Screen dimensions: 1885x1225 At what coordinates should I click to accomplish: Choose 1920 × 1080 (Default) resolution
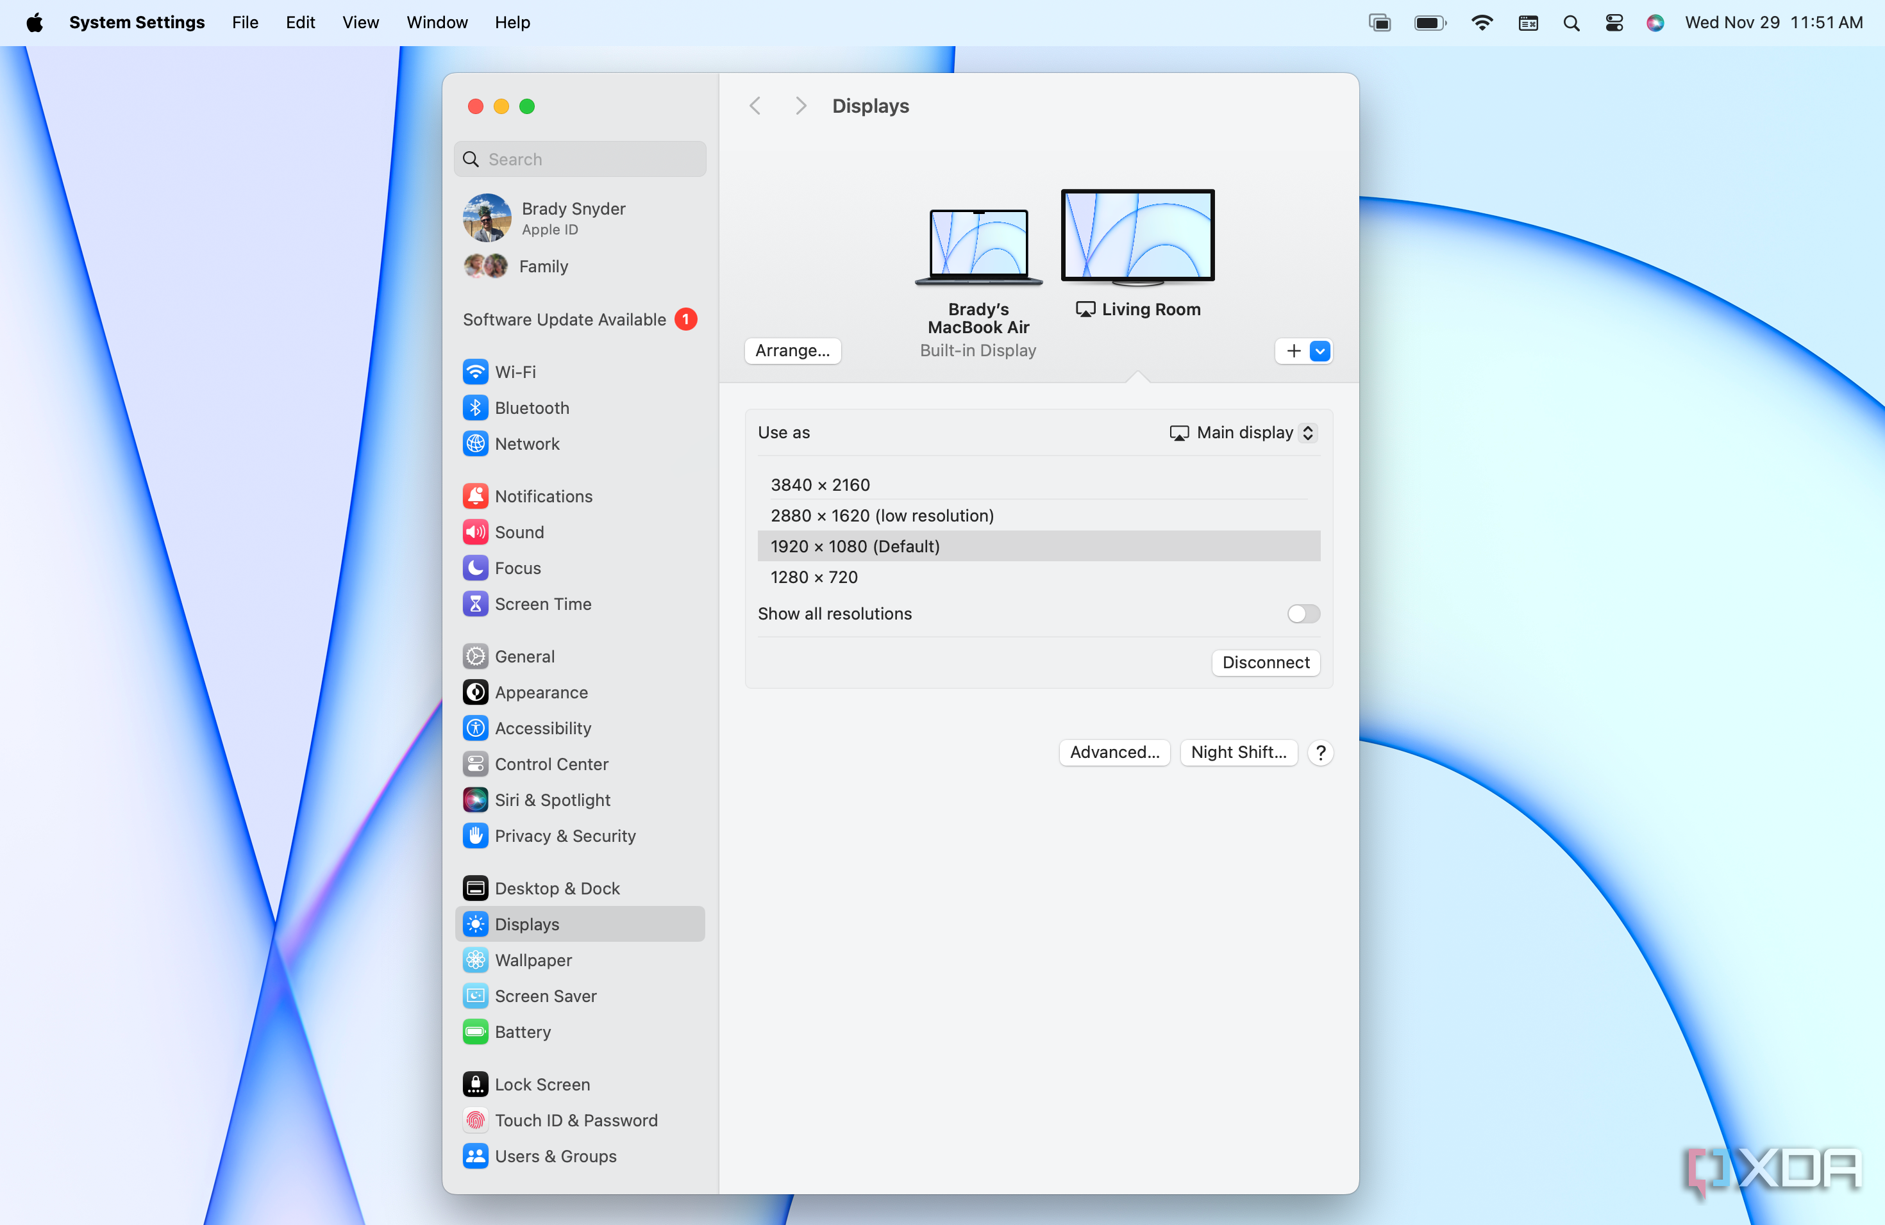(x=1038, y=546)
